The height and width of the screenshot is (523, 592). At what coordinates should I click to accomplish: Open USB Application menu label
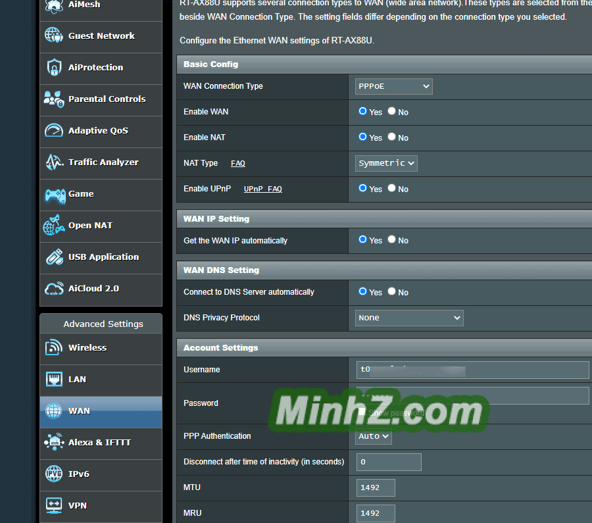(x=103, y=257)
